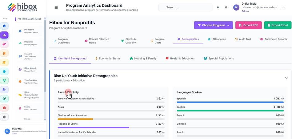This screenshot has height=139, width=292.
Task: Click into the Search input field
Action: pyautogui.click(x=185, y=7)
